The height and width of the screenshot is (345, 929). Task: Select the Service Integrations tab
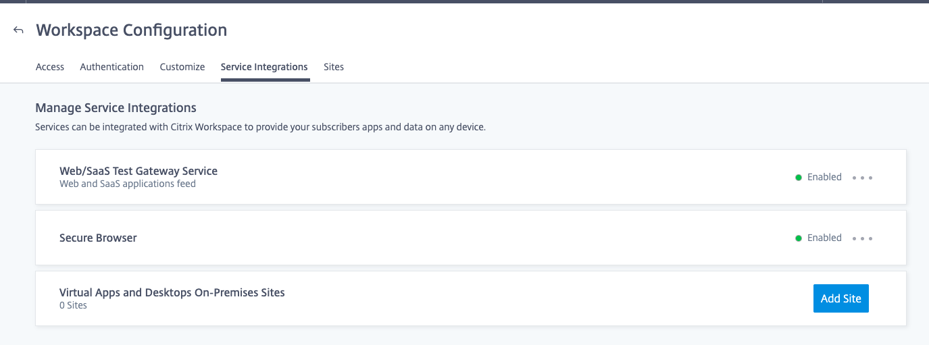click(x=264, y=67)
